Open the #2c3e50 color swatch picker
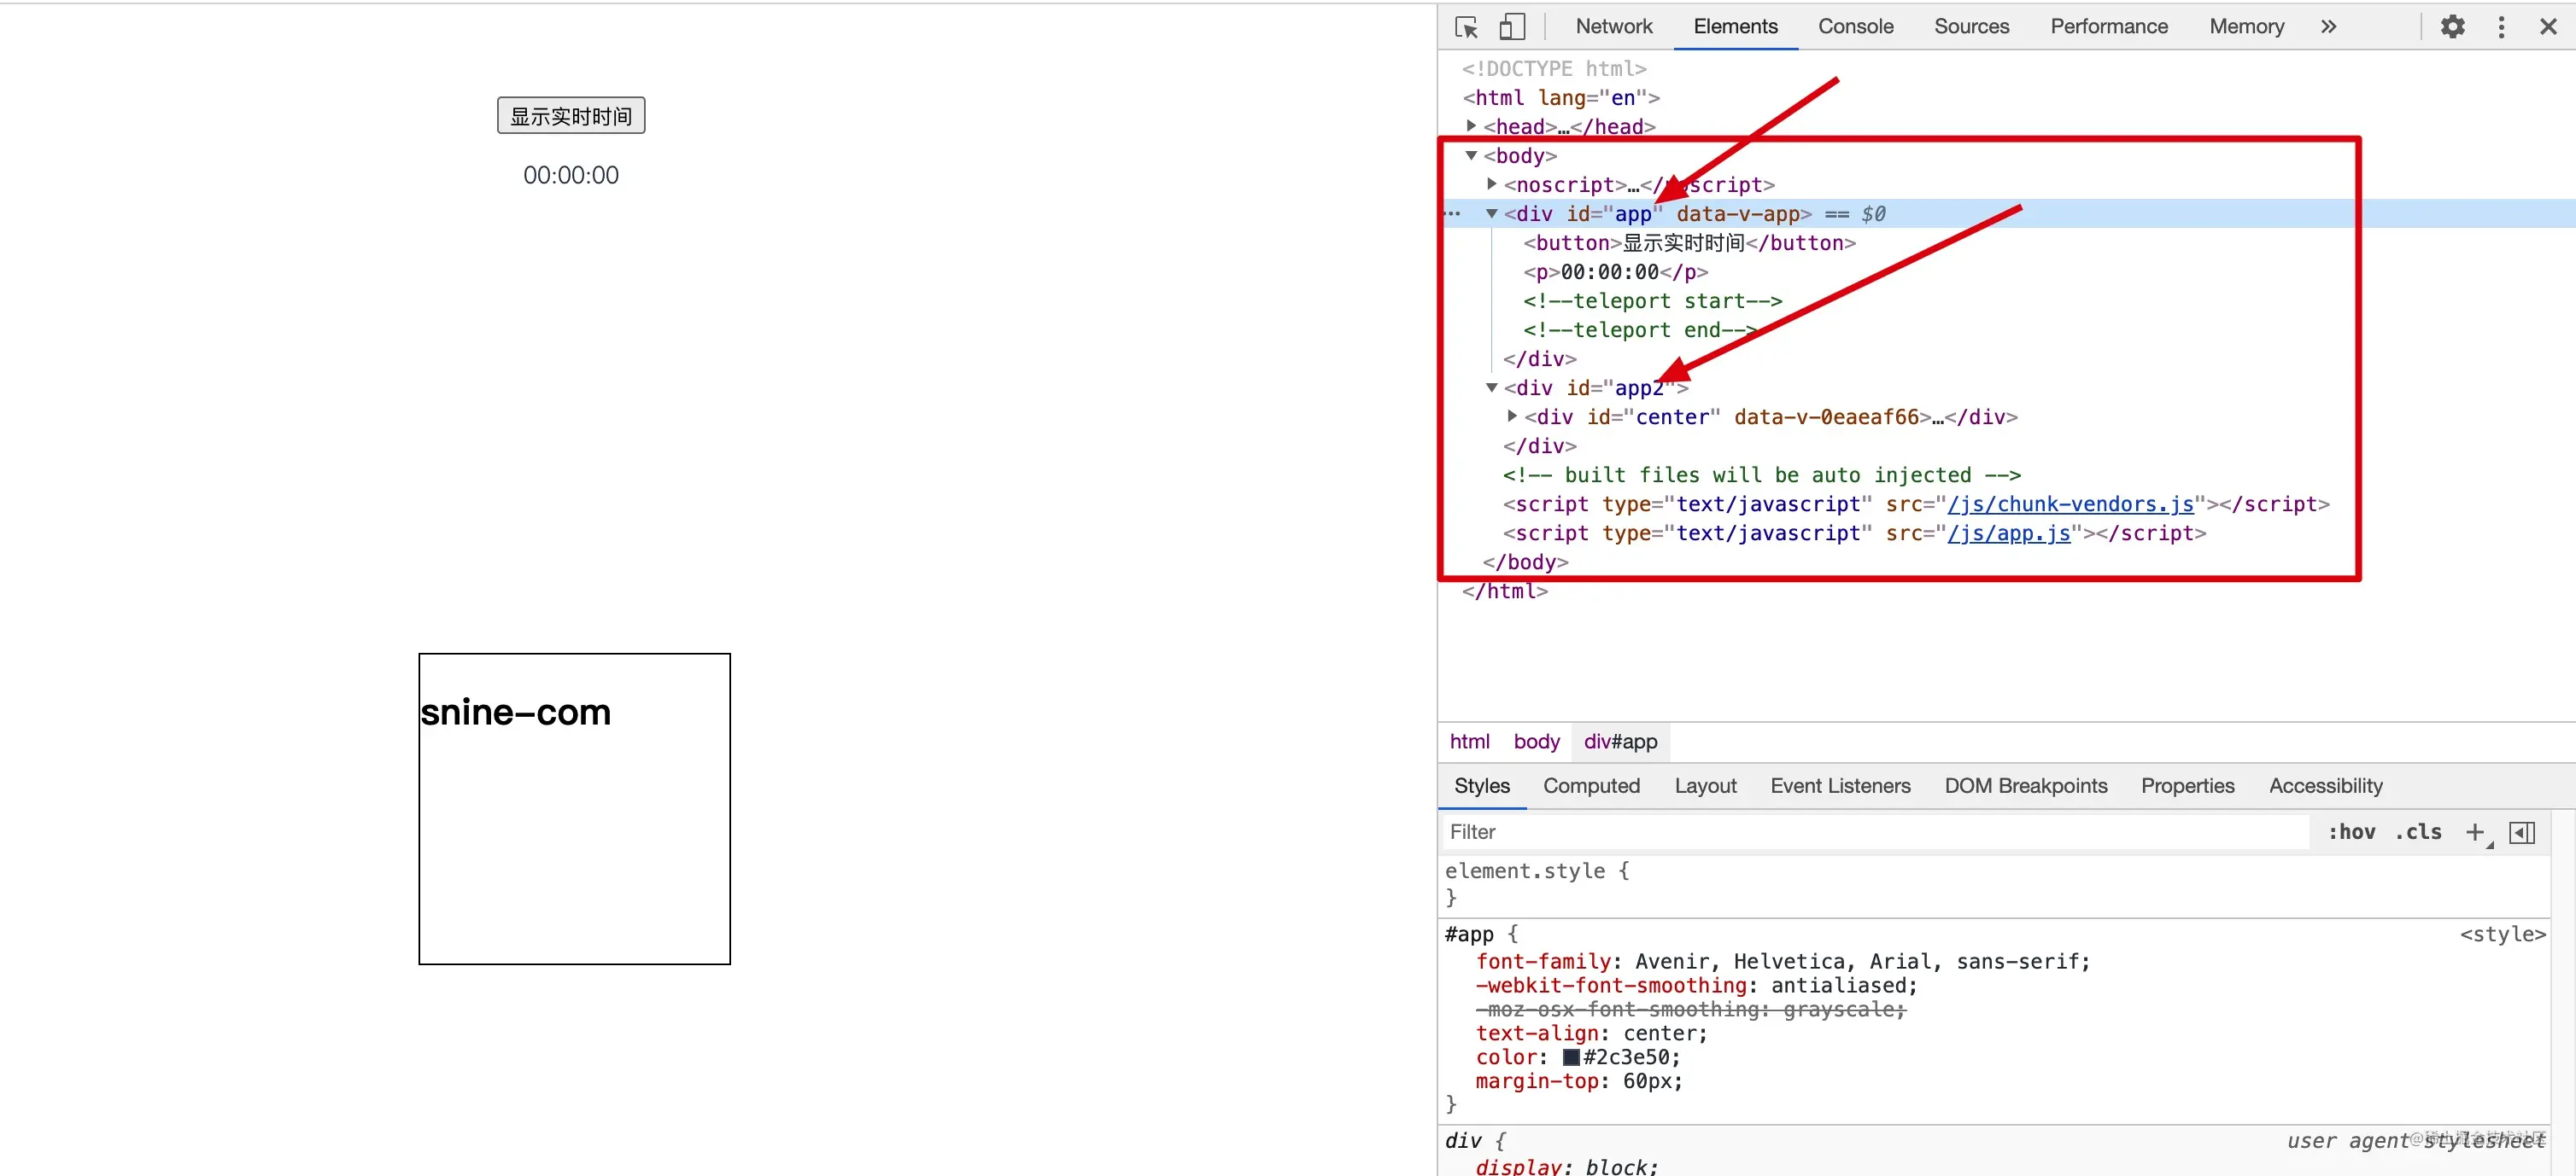The width and height of the screenshot is (2576, 1176). coord(1571,1057)
